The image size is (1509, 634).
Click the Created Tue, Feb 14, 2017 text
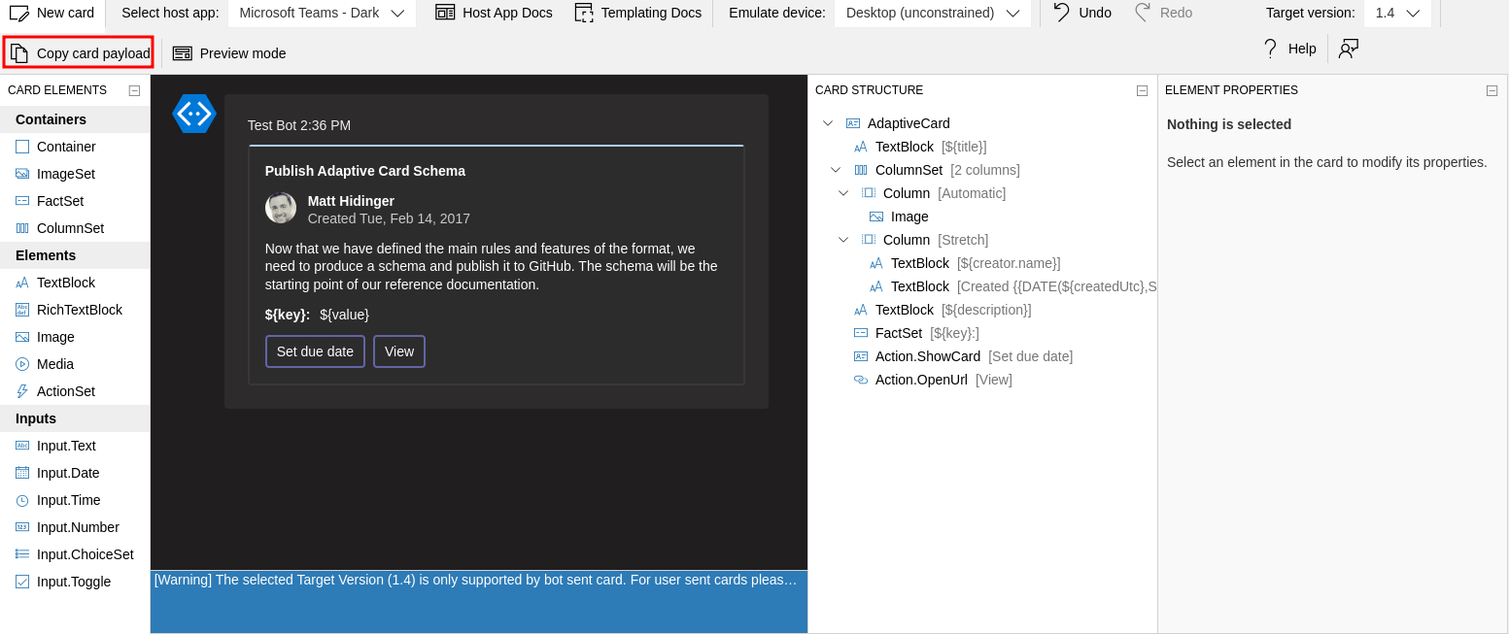389,218
